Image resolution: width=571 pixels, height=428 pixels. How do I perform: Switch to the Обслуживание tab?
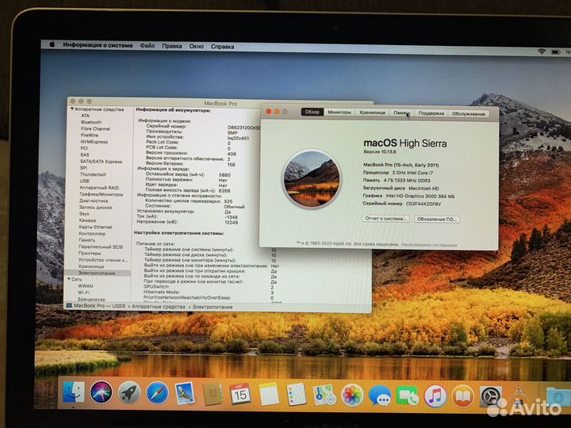(x=469, y=114)
